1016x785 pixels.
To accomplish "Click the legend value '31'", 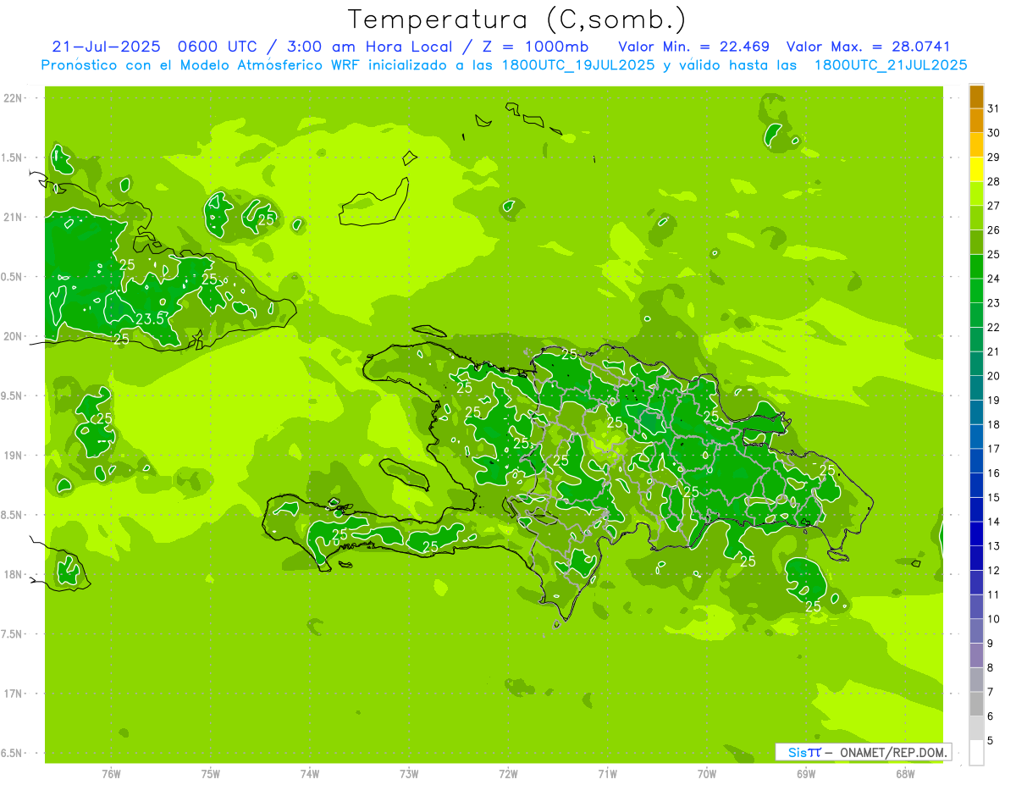I will 994,108.
